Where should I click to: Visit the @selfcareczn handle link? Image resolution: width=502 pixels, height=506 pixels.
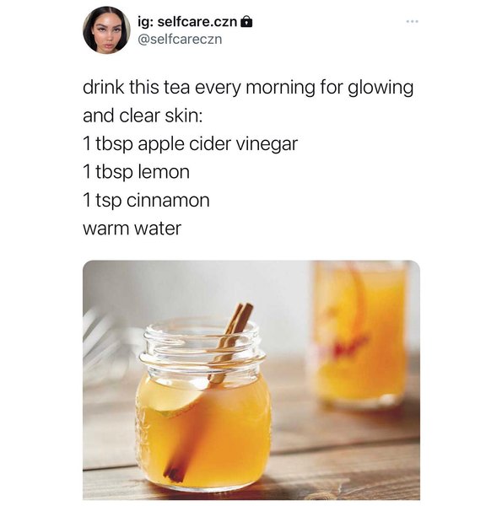coord(180,40)
